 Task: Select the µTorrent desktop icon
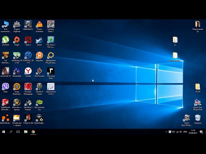tap(5, 40)
